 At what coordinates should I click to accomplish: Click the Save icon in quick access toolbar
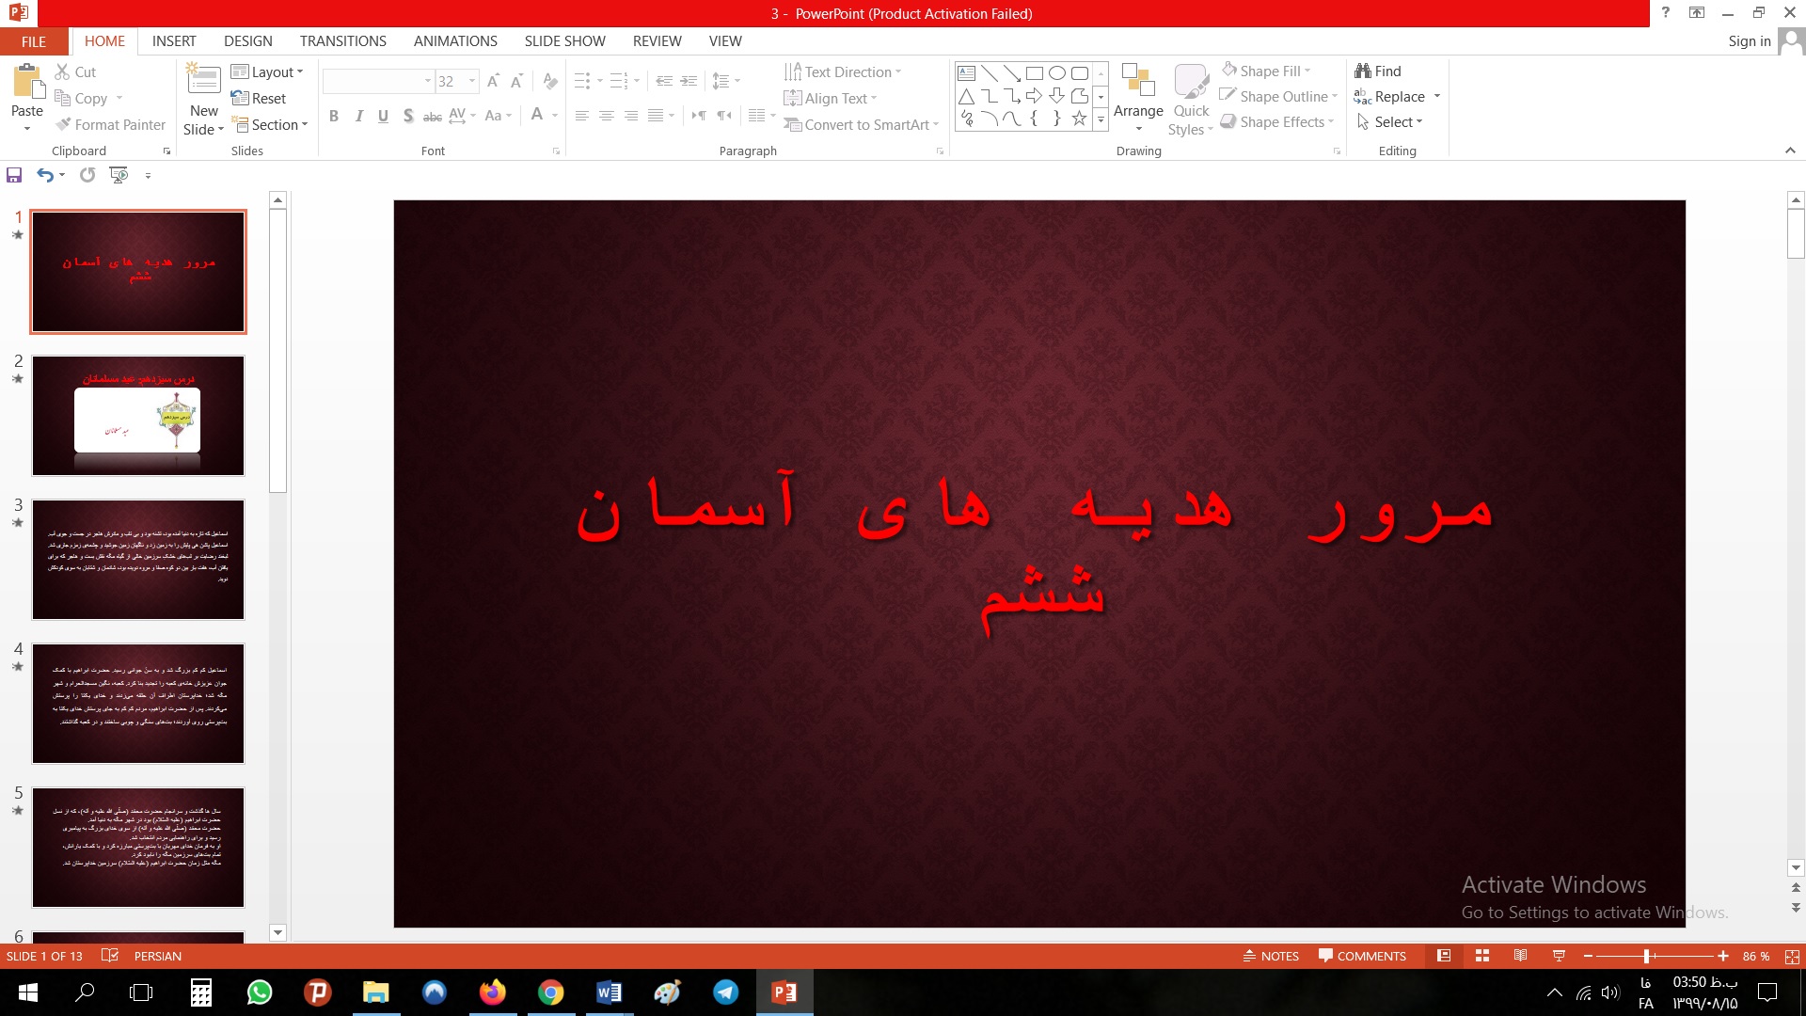click(x=14, y=175)
